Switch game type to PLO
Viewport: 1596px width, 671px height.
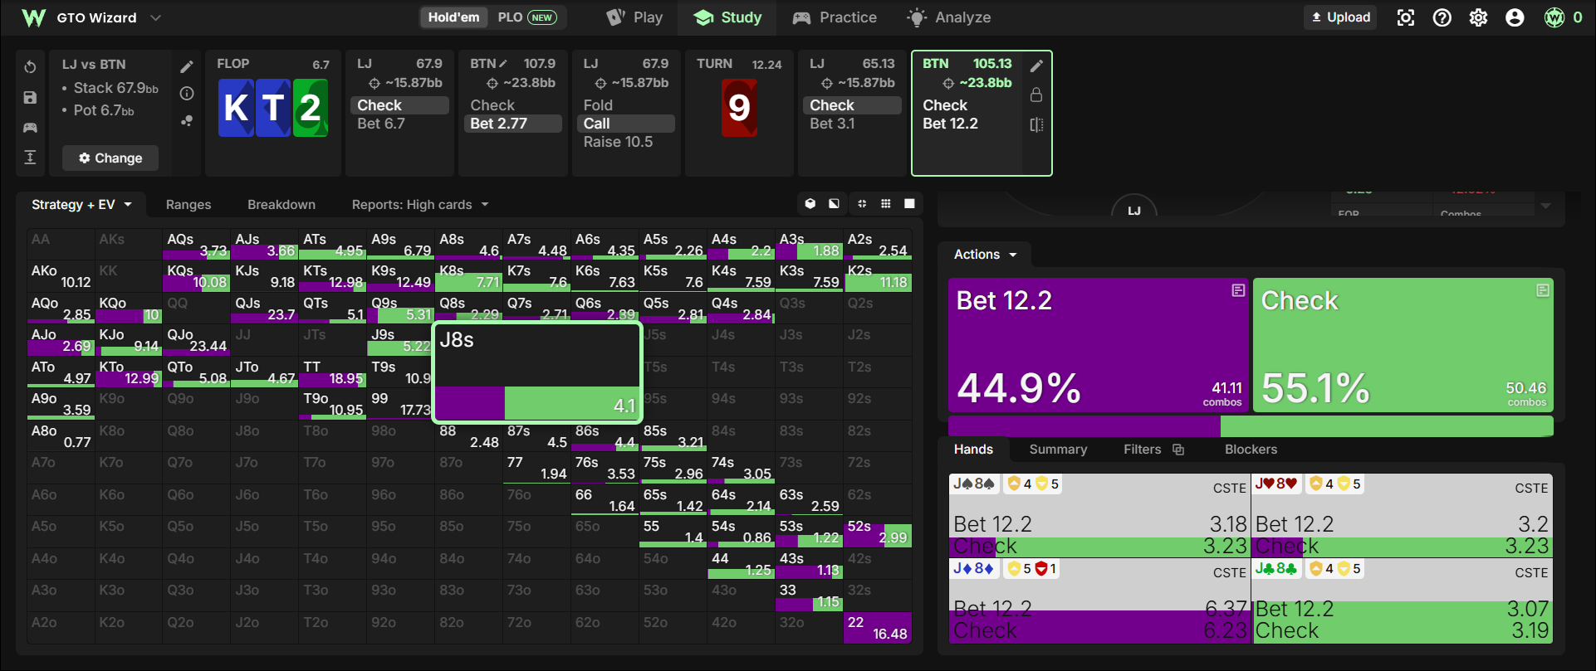[526, 17]
